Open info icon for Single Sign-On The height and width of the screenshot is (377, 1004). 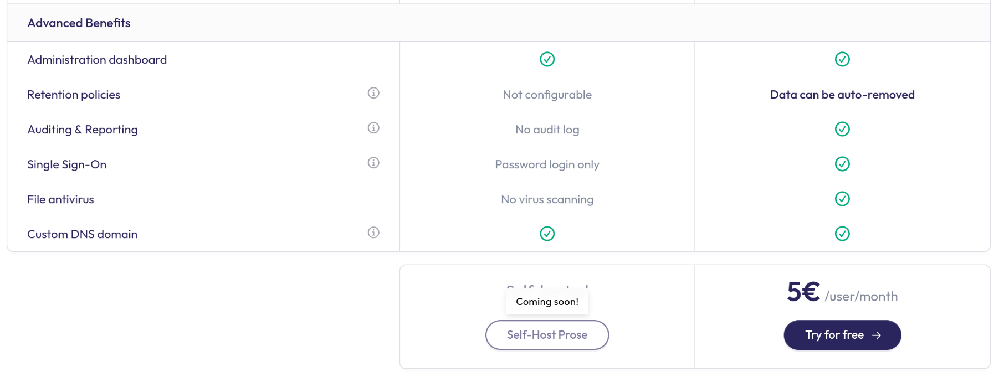pyautogui.click(x=373, y=163)
